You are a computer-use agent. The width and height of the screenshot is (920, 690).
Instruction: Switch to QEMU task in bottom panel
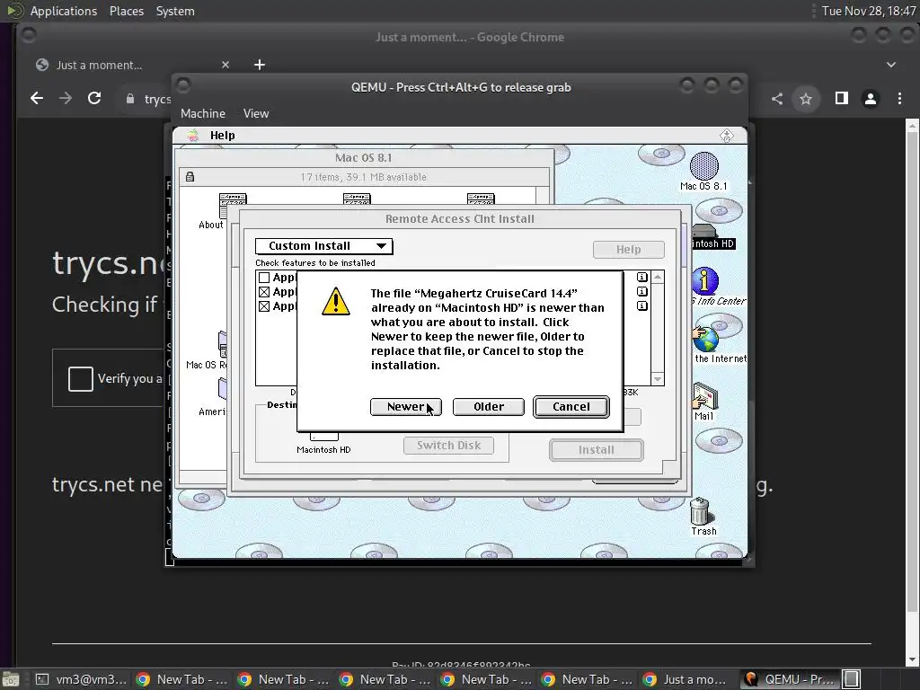(x=789, y=679)
